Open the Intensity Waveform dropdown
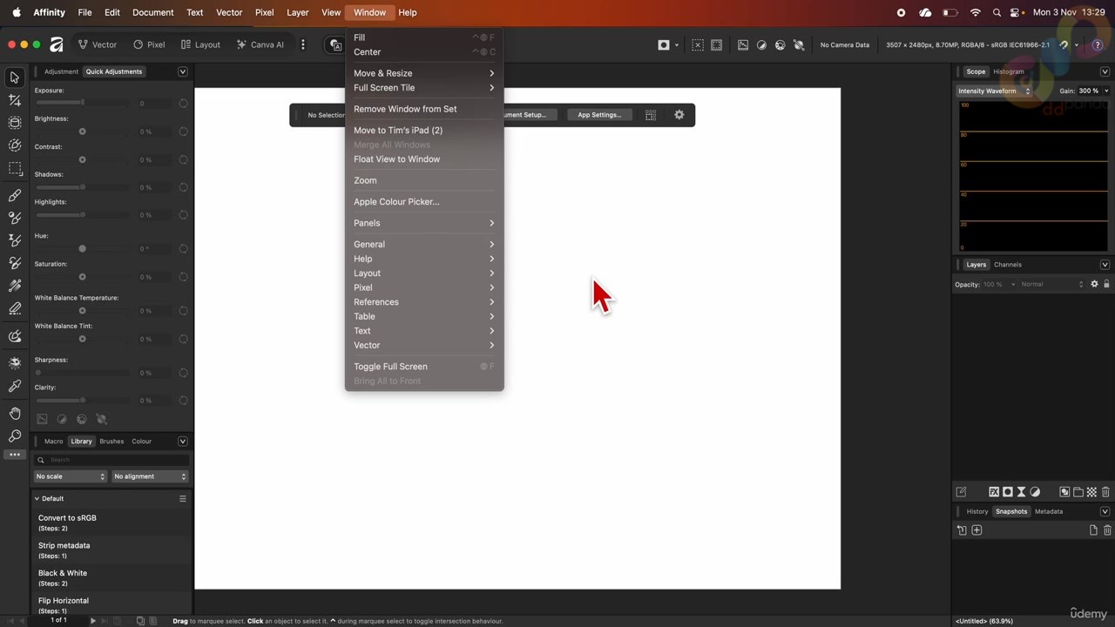The width and height of the screenshot is (1115, 627). pyautogui.click(x=993, y=91)
